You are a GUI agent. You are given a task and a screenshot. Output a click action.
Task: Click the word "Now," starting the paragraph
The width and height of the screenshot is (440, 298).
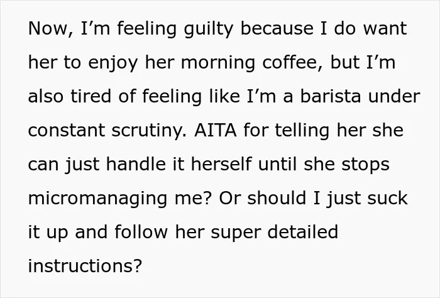click(x=51, y=28)
